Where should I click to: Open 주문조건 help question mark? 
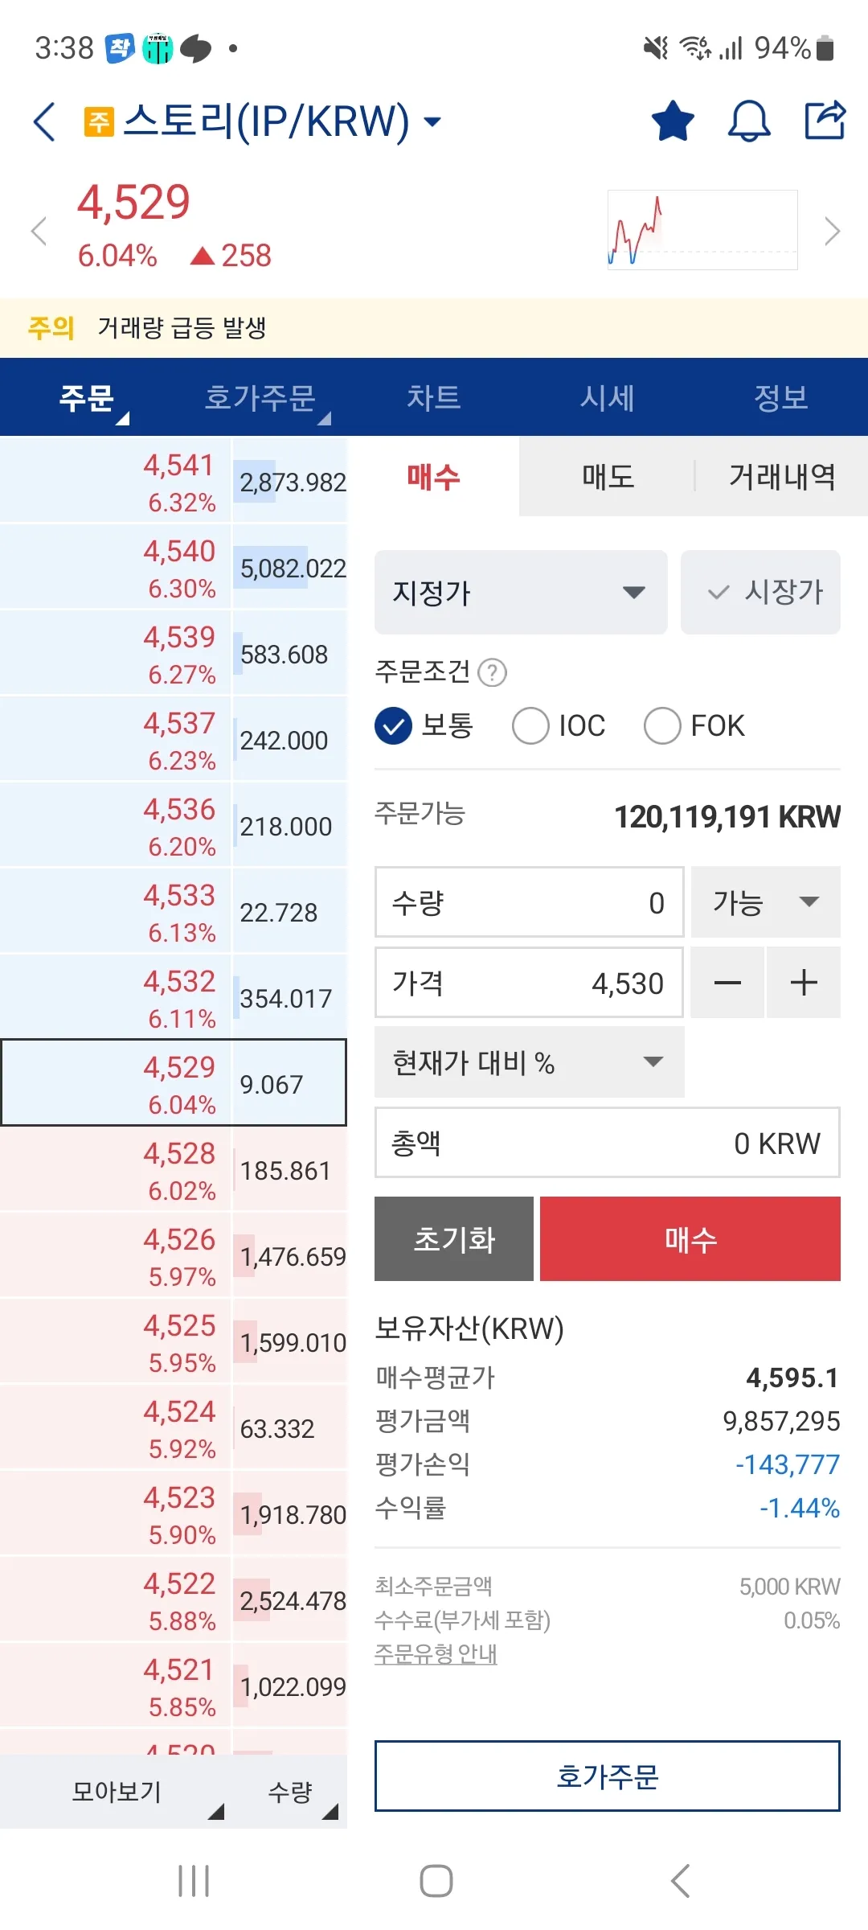click(492, 672)
